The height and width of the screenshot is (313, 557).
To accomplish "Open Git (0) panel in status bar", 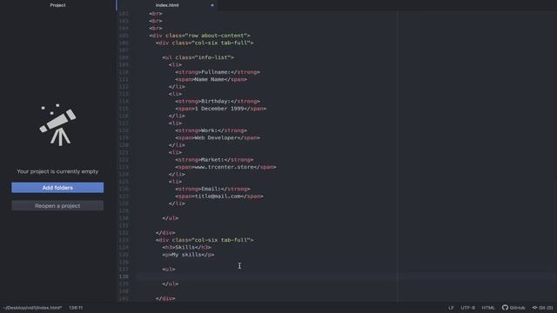I will [x=542, y=308].
